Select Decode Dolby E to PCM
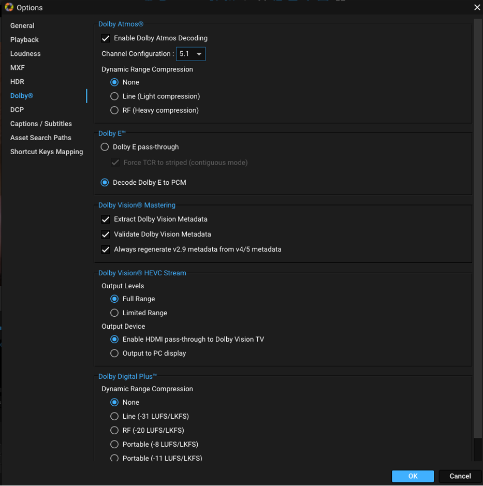Viewport: 483px width, 486px height. click(x=105, y=182)
